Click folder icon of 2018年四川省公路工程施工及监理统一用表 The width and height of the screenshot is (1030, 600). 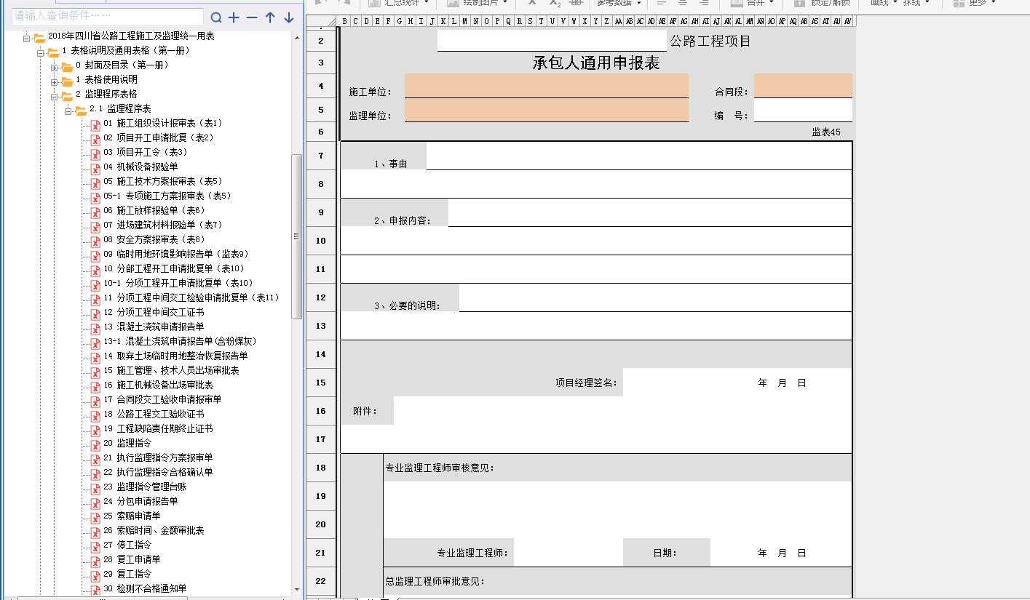(x=39, y=38)
